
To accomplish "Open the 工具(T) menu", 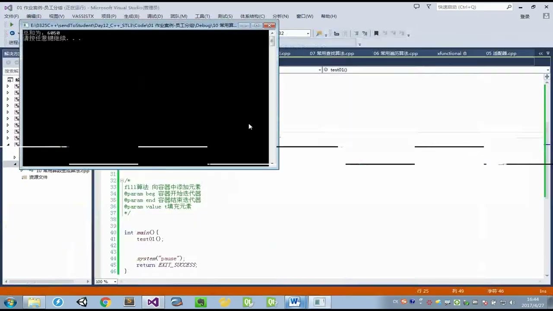I will [202, 16].
